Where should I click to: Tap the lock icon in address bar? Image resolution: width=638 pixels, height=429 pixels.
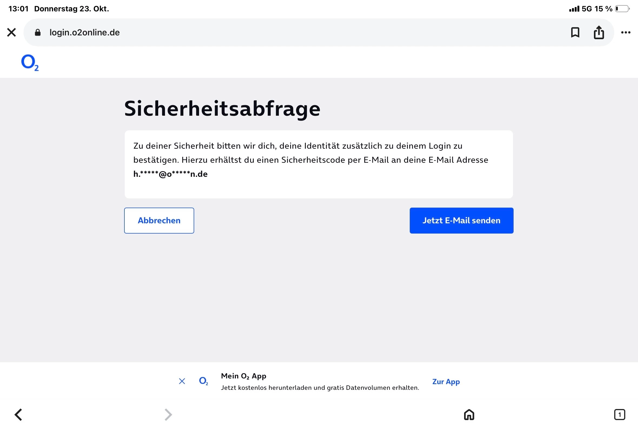pyautogui.click(x=38, y=32)
